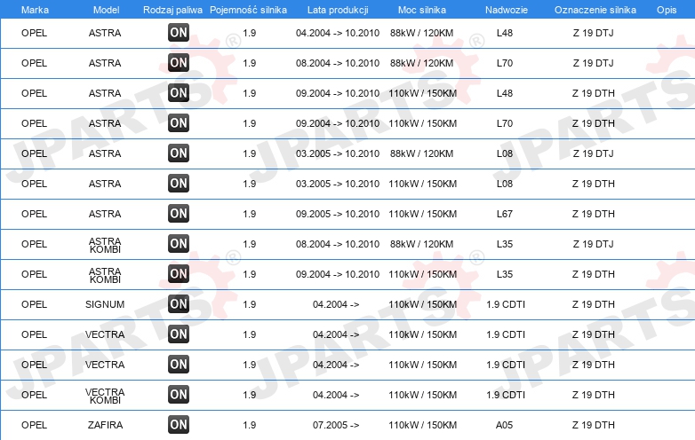This screenshot has width=695, height=440.
Task: Click the ON fuel icon in the Astra L48 Z 19 DTH row
Action: pyautogui.click(x=179, y=93)
